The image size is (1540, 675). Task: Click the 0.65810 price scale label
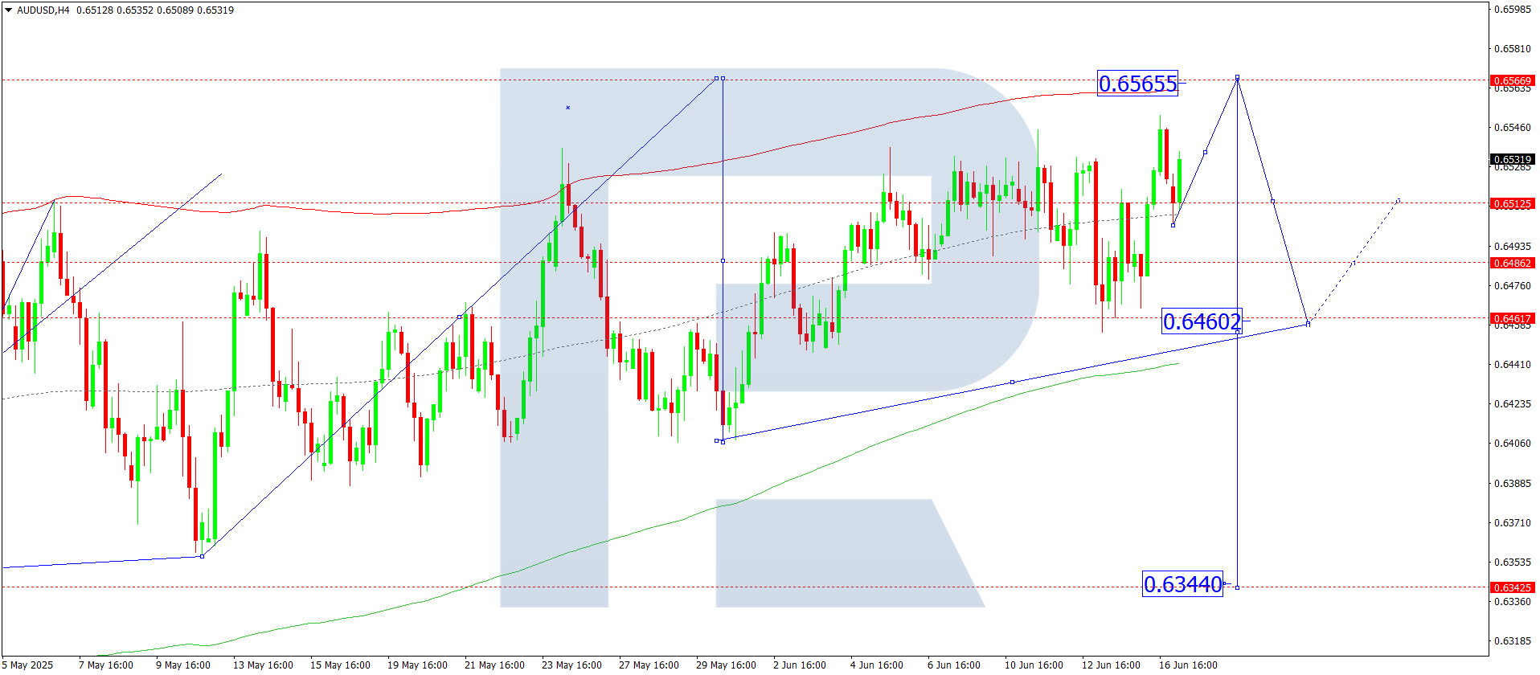click(x=1513, y=49)
